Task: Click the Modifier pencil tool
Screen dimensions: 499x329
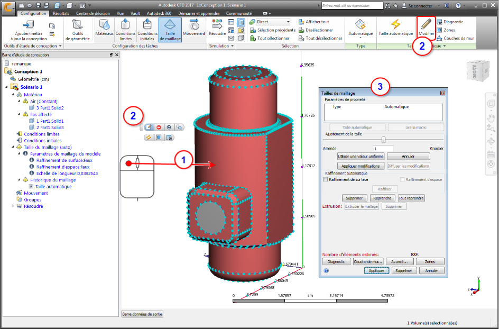Action: click(x=426, y=28)
